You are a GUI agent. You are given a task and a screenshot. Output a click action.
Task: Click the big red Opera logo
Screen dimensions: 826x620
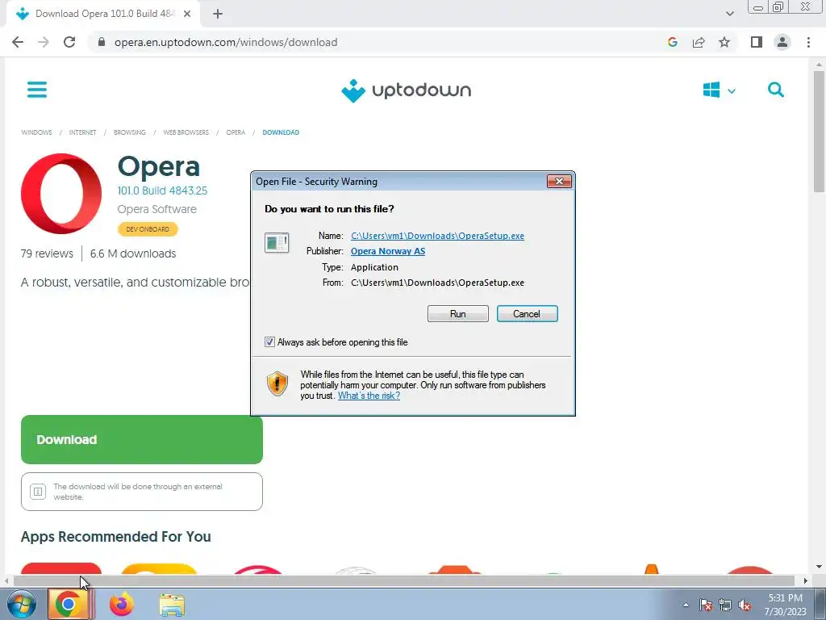[x=61, y=194]
